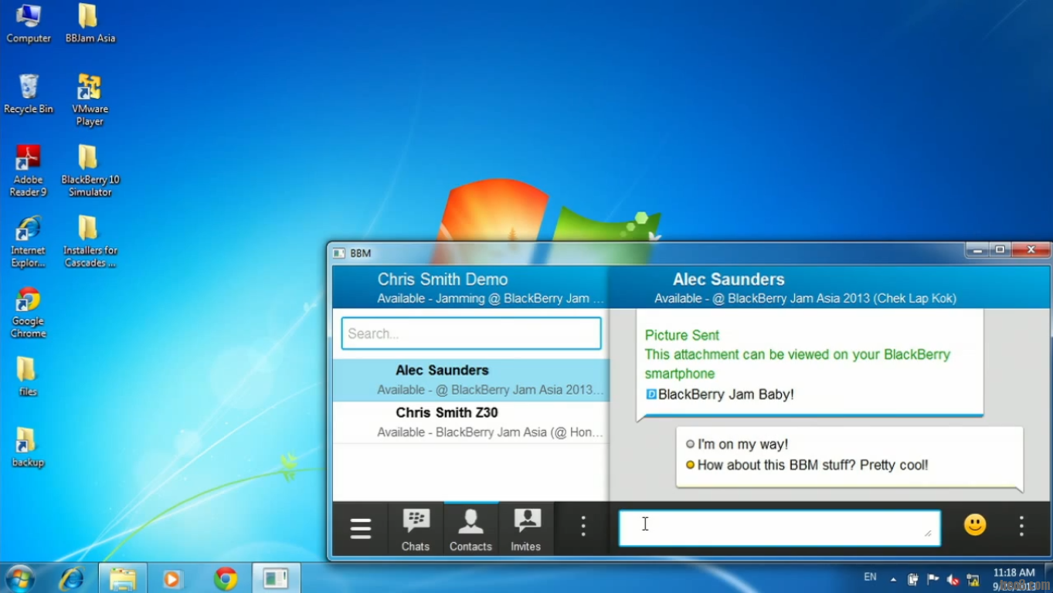Click the "I'm on my way!" message
This screenshot has height=593, width=1053.
click(742, 445)
